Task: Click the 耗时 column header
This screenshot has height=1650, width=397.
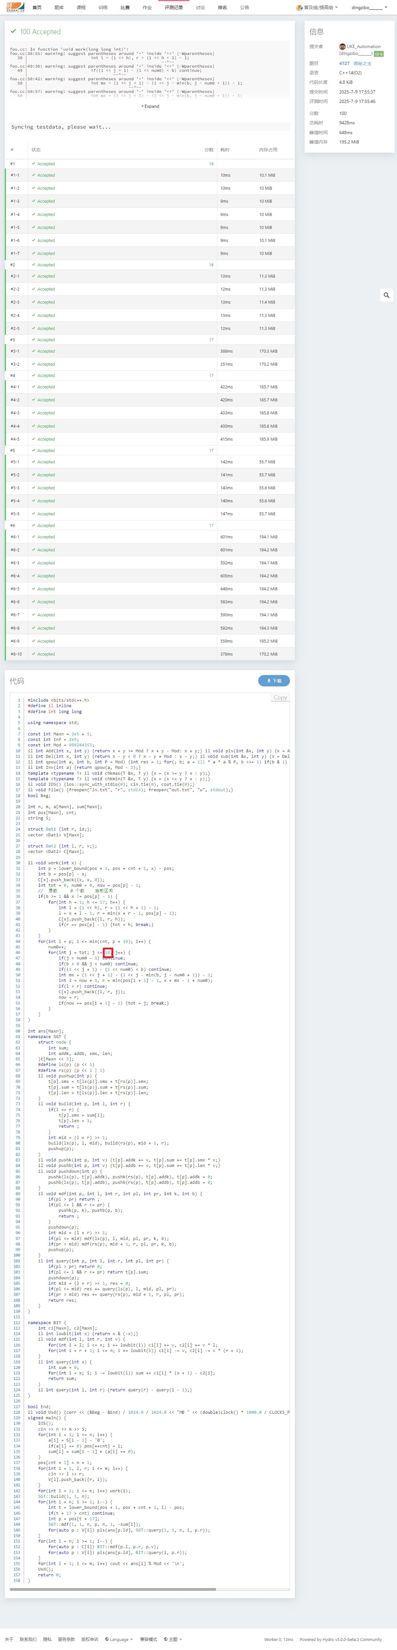Action: [x=225, y=150]
